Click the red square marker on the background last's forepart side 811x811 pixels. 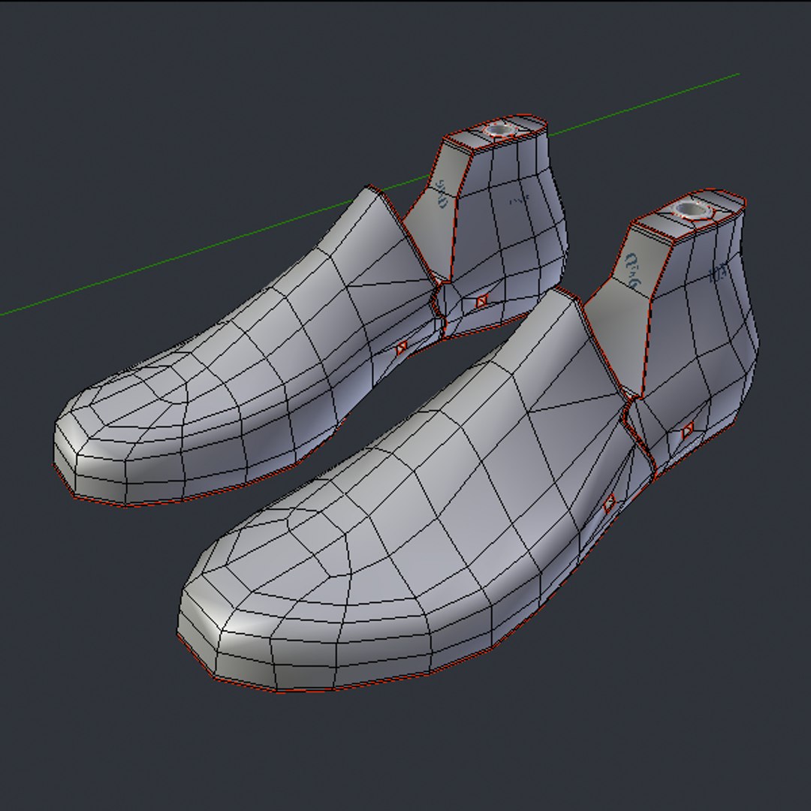tap(401, 348)
